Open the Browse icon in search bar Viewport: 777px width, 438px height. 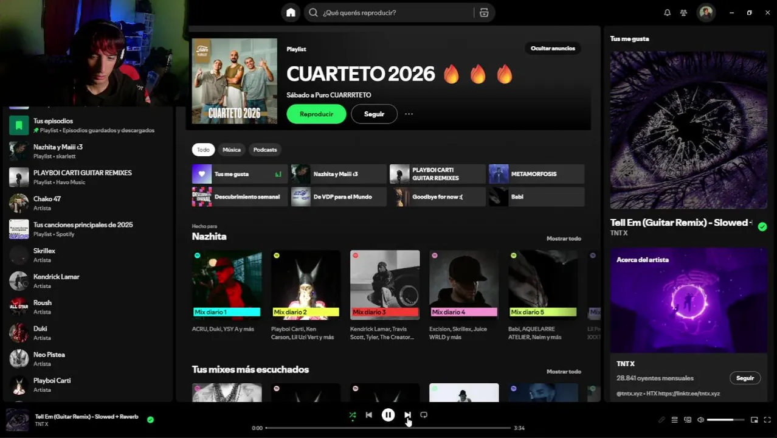484,12
